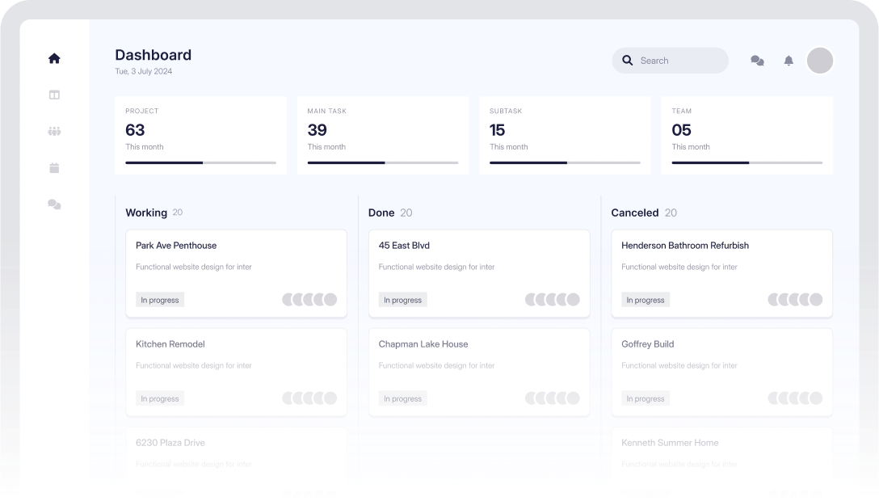Open messages icon in the header
879x501 pixels.
(x=757, y=61)
